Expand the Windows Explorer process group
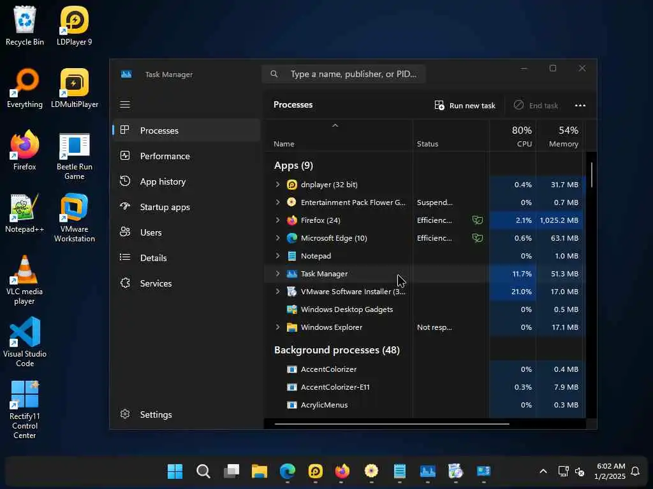The image size is (653, 489). (278, 327)
